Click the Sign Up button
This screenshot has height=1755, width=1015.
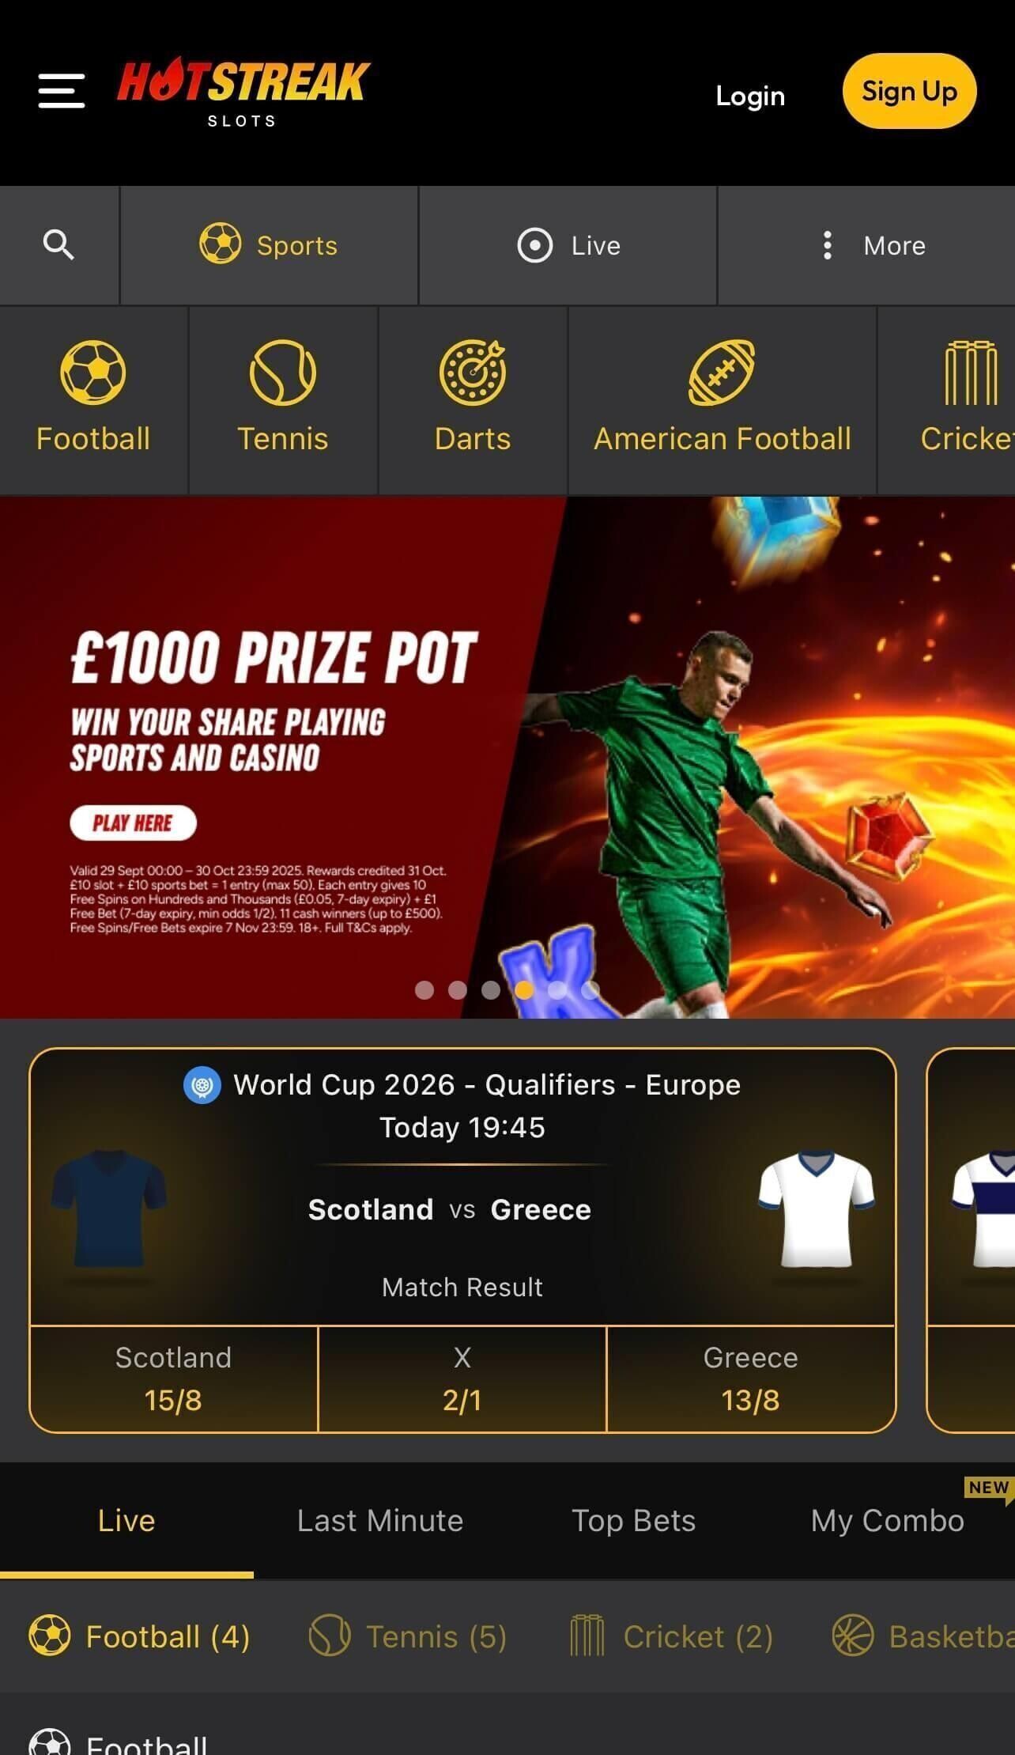pos(909,91)
